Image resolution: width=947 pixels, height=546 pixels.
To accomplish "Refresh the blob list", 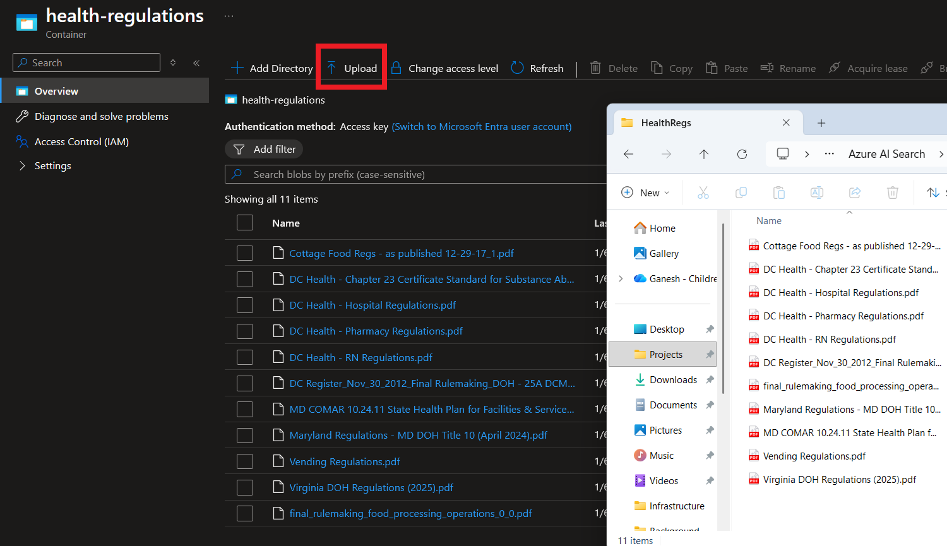I will pyautogui.click(x=537, y=68).
